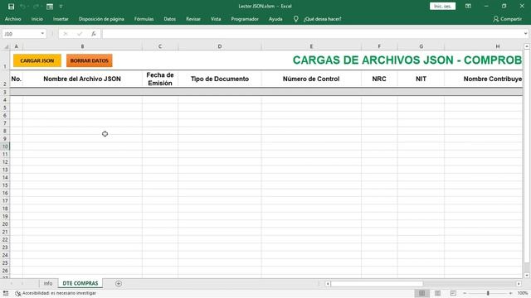Click horizontal scrollbar right arrow

pos(519,284)
